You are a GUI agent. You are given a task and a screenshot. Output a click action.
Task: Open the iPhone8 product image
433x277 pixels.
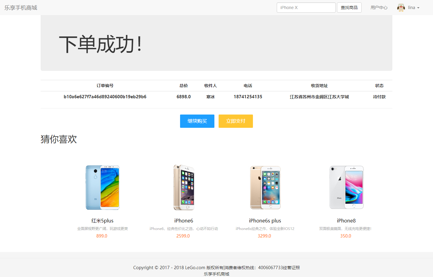coord(346,187)
